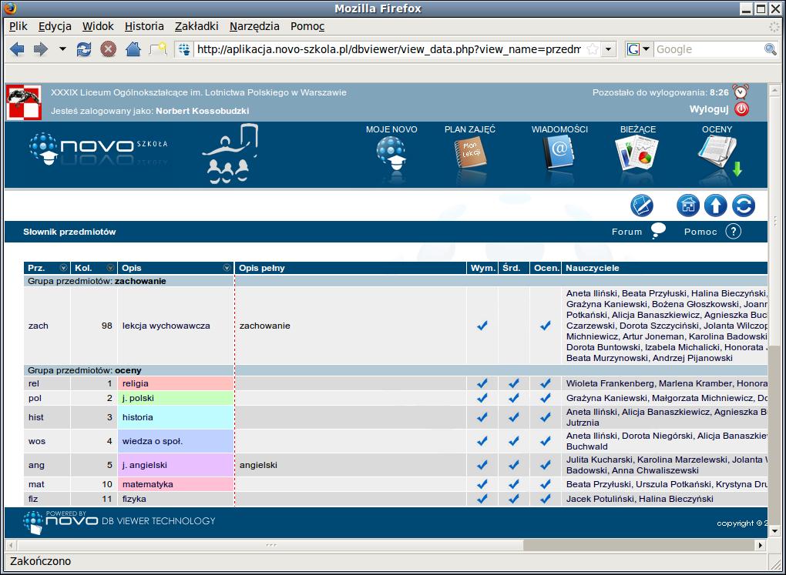Open the Pomoc question mark icon

click(734, 232)
